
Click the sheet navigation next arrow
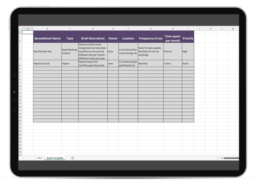(x=28, y=158)
